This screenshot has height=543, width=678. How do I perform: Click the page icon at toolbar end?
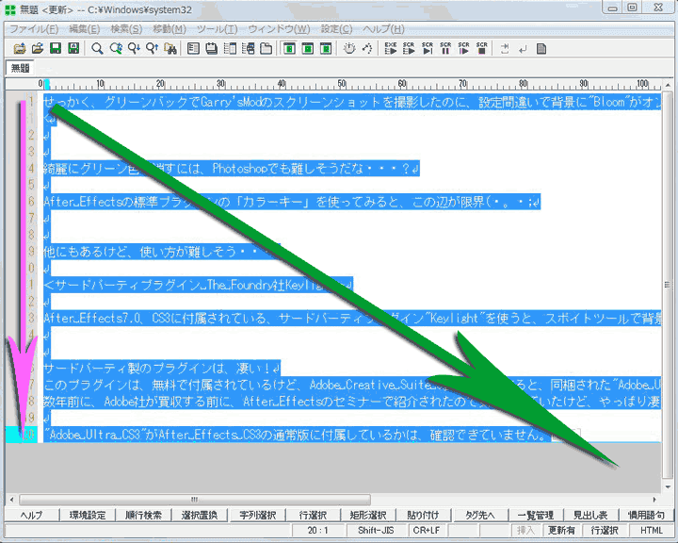541,48
